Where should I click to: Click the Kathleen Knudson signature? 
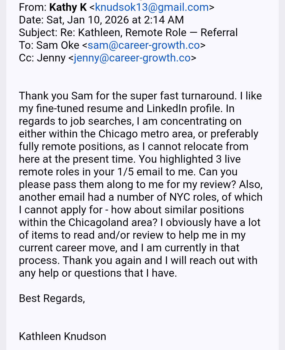coord(63,337)
